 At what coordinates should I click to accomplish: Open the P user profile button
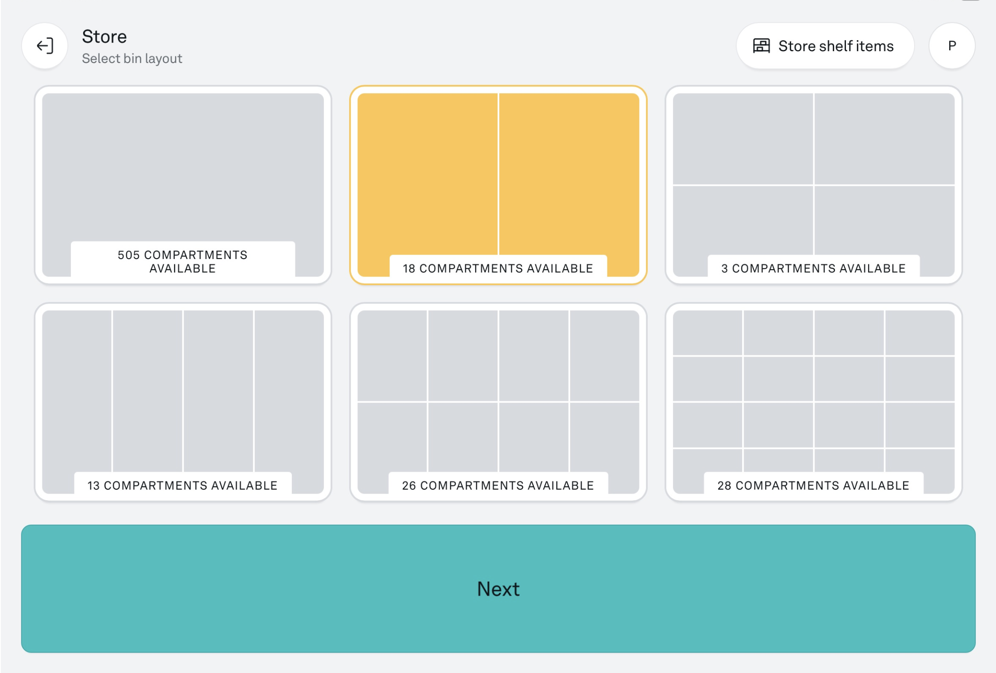coord(951,46)
